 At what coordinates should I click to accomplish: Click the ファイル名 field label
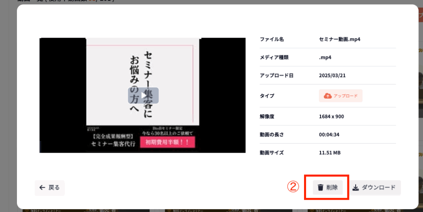[271, 39]
